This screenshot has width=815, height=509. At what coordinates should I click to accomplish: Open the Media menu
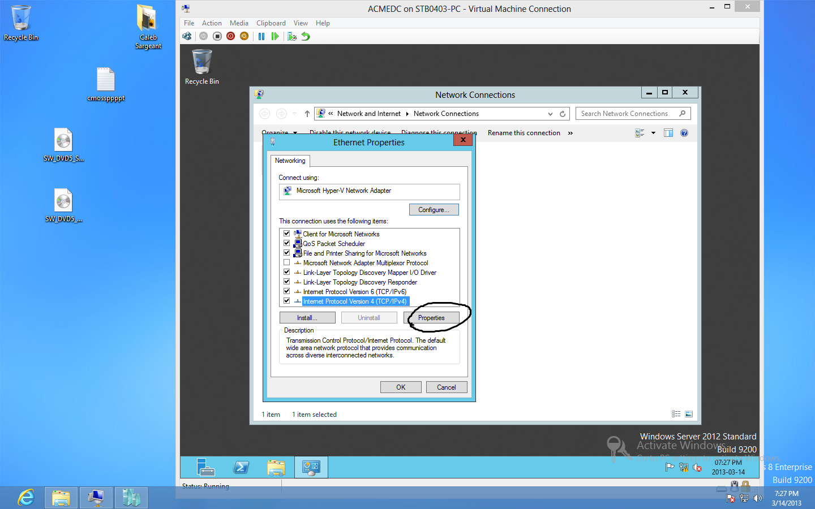(239, 23)
